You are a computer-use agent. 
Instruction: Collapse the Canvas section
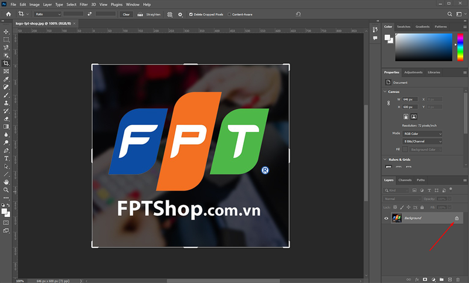(385, 91)
